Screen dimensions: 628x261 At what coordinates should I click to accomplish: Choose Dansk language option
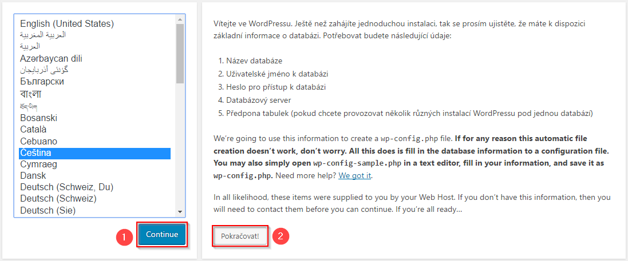point(33,176)
